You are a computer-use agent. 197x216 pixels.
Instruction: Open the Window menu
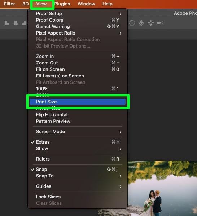click(x=86, y=4)
